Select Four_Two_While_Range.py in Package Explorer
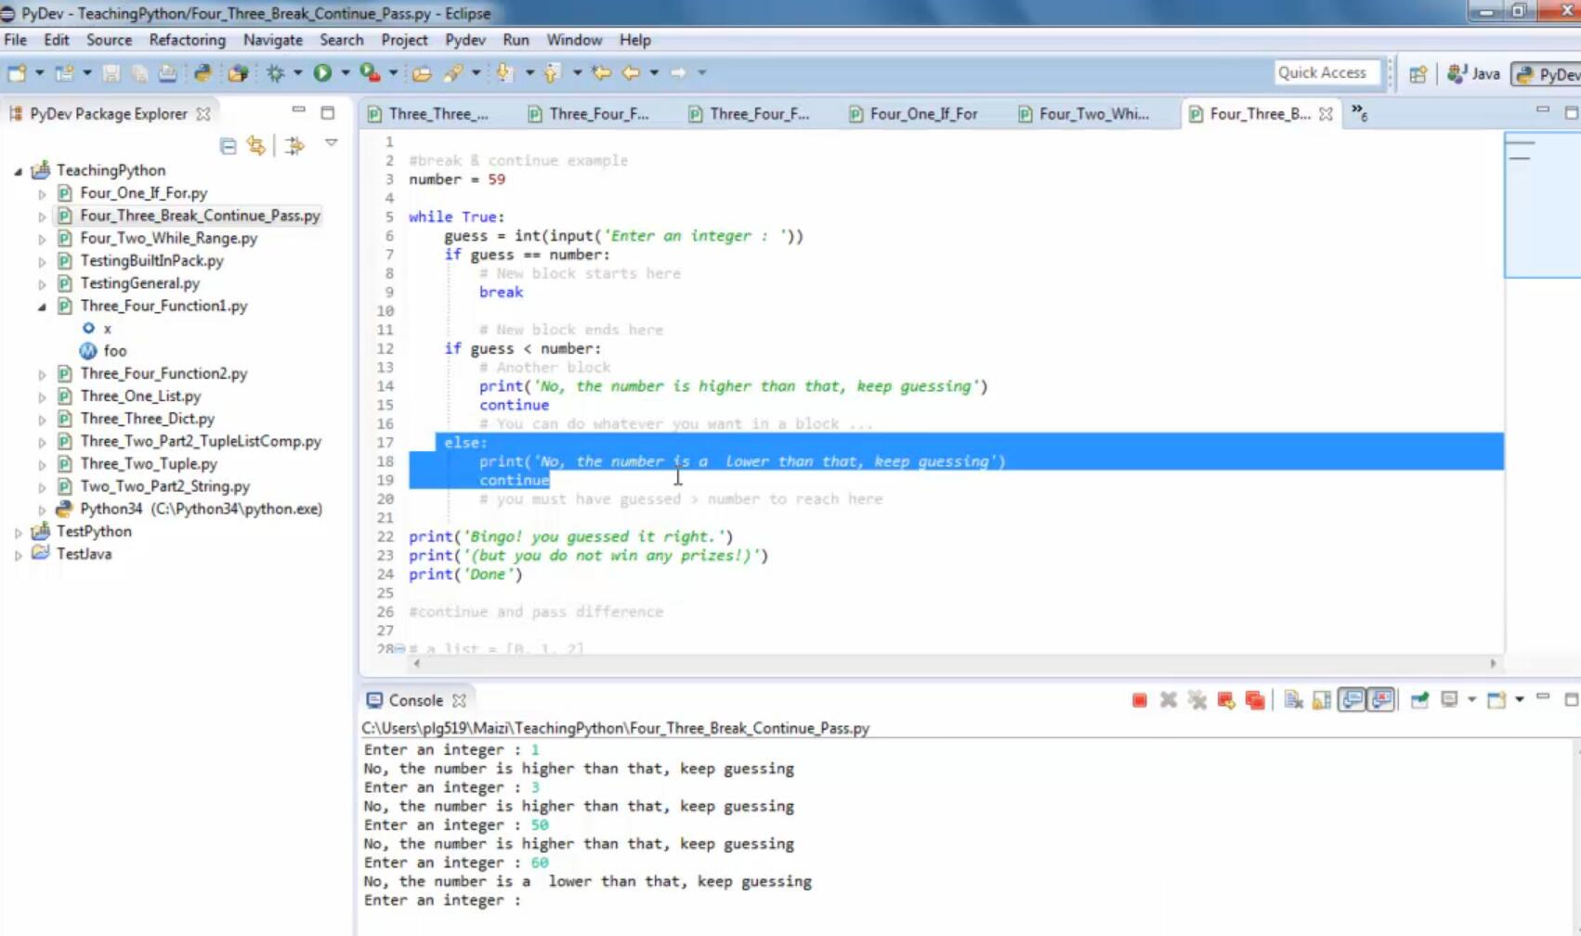 click(x=168, y=239)
